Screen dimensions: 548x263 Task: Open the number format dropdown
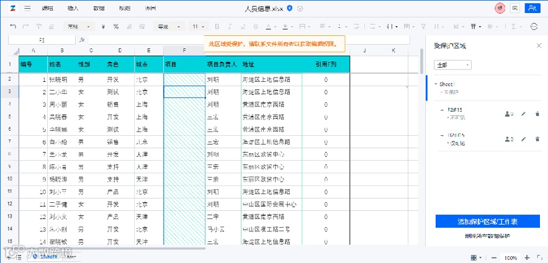(x=79, y=27)
